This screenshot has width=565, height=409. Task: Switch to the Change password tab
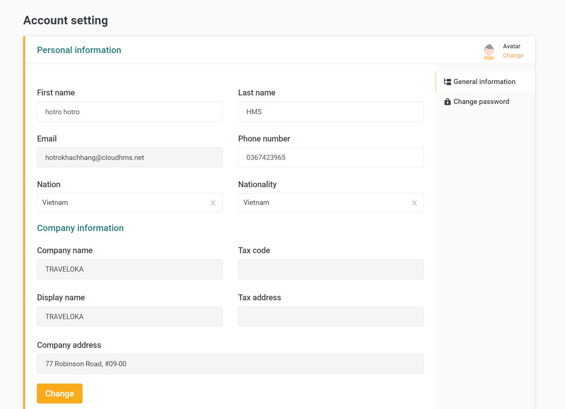481,102
